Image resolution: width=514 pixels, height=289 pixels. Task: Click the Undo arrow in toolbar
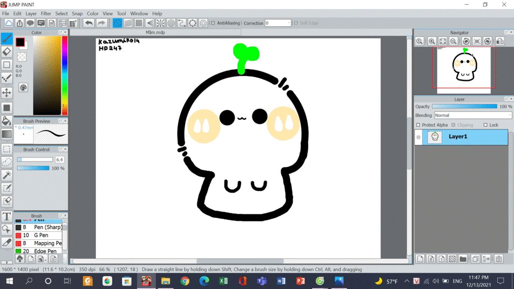pyautogui.click(x=88, y=23)
